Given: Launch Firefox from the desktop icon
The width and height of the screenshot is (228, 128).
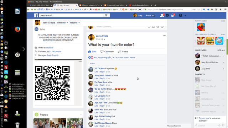Looking at the screenshot, I should tap(17, 29).
